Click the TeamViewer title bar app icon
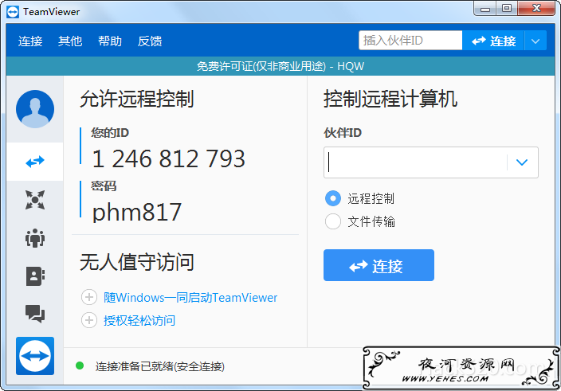The width and height of the screenshot is (561, 391). tap(13, 12)
